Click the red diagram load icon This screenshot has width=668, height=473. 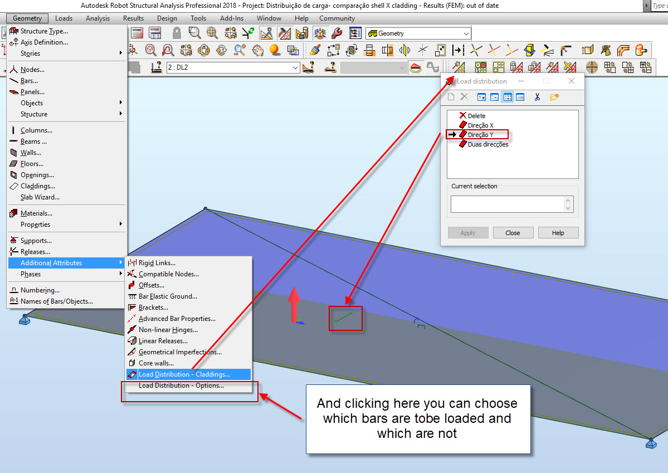coord(416,67)
